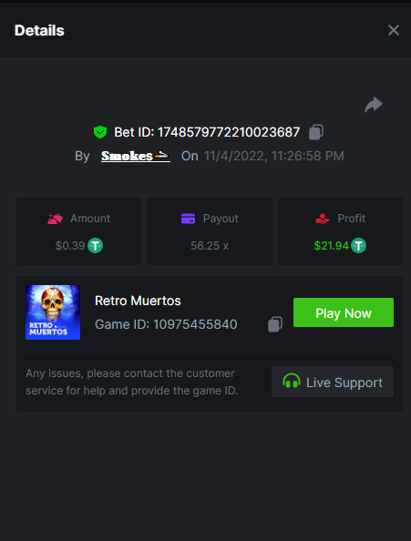Copy the Bet ID to clipboard

[316, 132]
